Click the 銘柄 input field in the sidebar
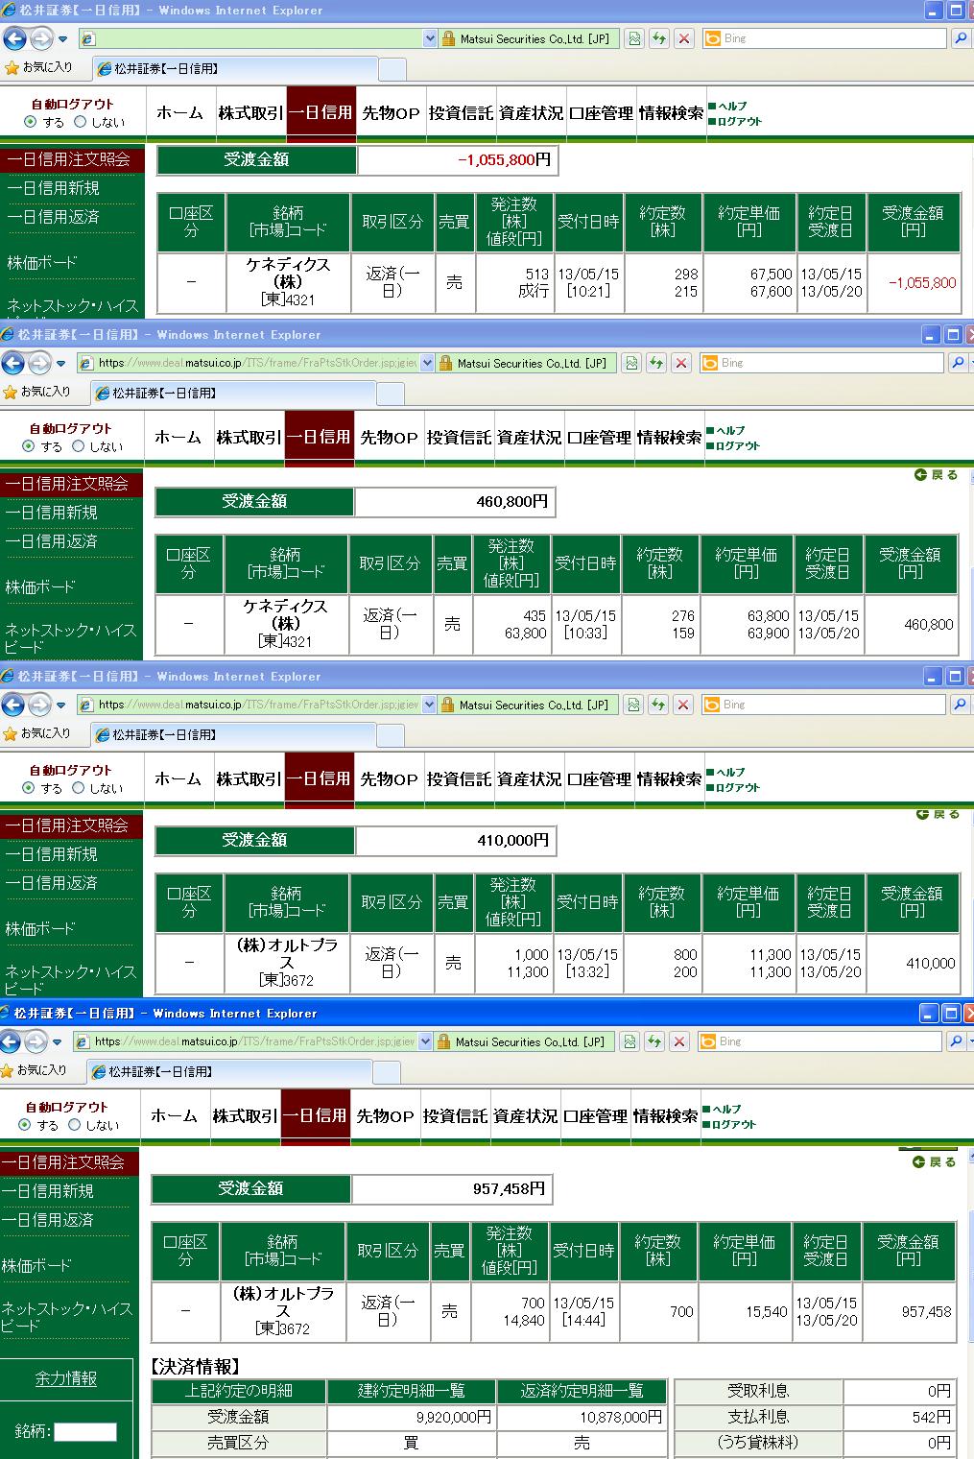 85,1432
